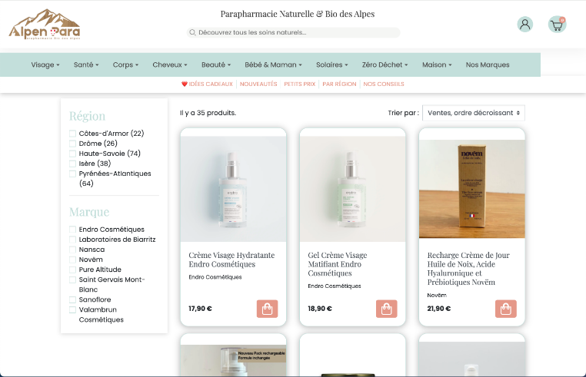Open the Idées Cadeaux link
This screenshot has width=586, height=377.
(211, 84)
